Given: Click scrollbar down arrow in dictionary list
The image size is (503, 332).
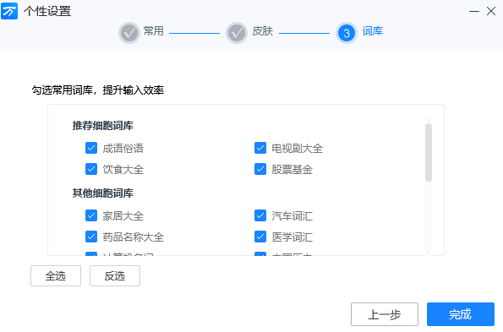Looking at the screenshot, I should pos(429,253).
